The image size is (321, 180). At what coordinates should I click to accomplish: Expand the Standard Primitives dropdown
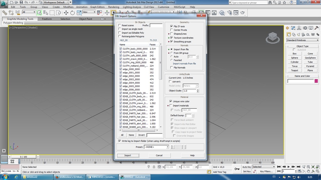coord(303,40)
